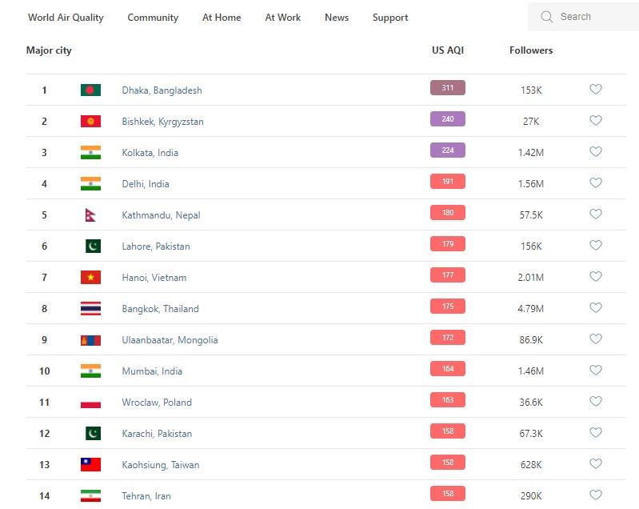Go to the At Home menu
This screenshot has height=509, width=639.
tap(222, 18)
